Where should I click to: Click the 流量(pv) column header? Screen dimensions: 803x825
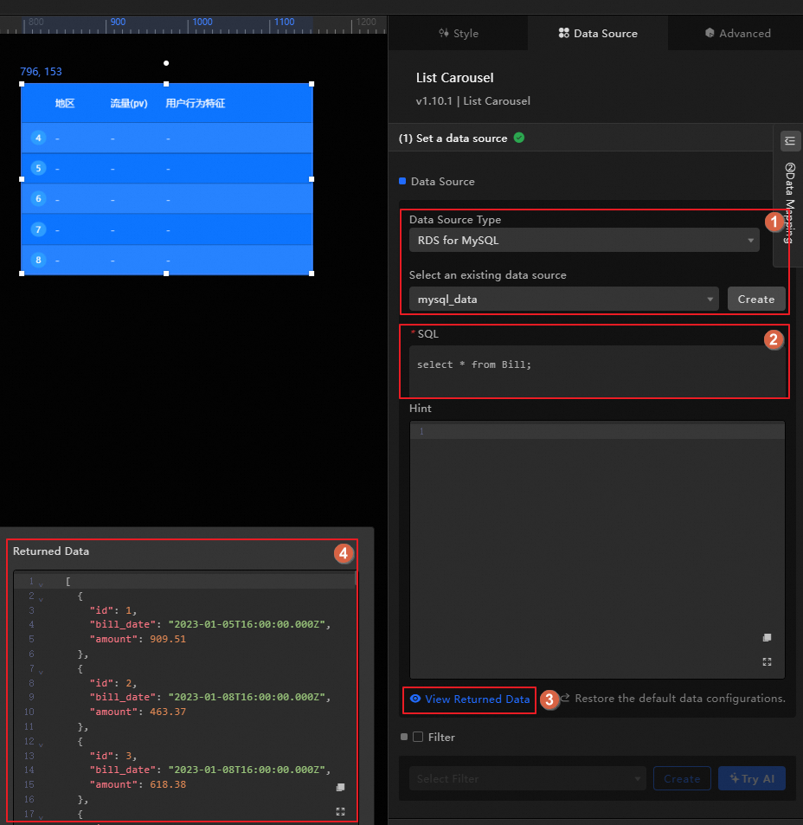(129, 103)
